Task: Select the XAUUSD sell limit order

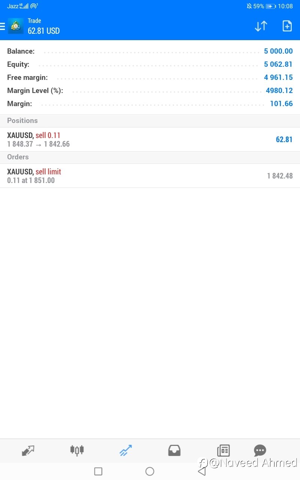Action: 150,176
